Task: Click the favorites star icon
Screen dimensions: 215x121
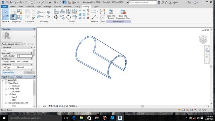Action: [x=166, y=2]
